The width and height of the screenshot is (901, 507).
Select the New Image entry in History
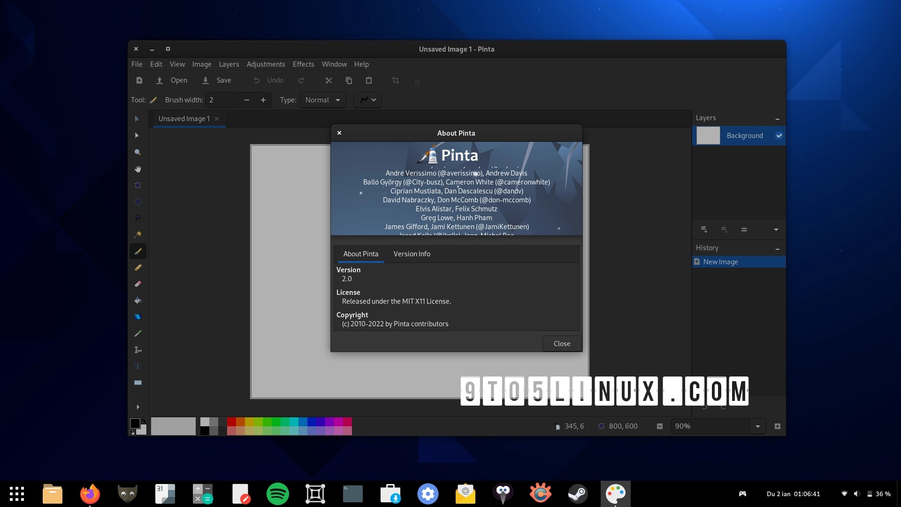pos(720,261)
